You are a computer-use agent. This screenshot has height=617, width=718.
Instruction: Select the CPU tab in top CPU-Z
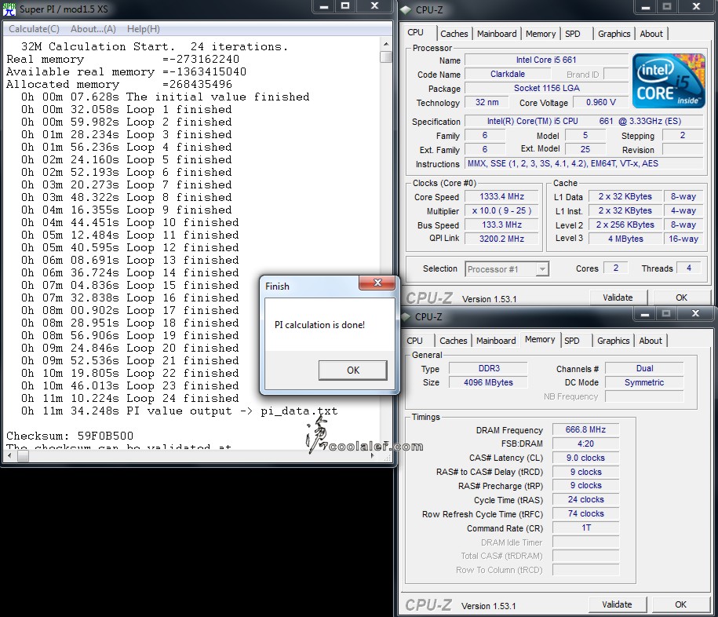415,32
